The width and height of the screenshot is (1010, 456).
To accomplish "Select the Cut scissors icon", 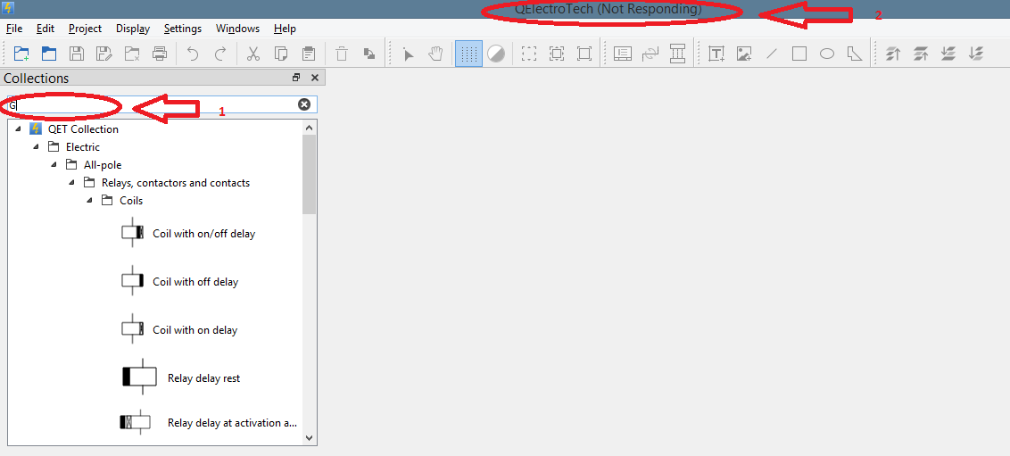I will tap(253, 54).
